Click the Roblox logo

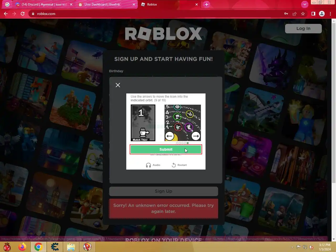pos(163,34)
